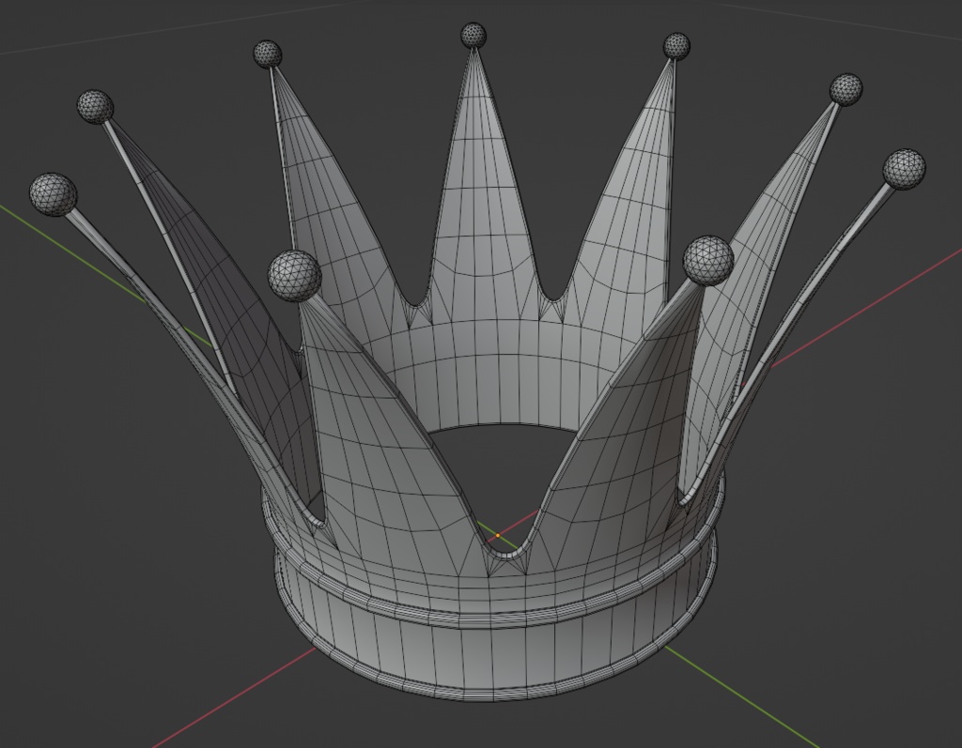Click the large sphere on front-right spike

pyautogui.click(x=708, y=260)
